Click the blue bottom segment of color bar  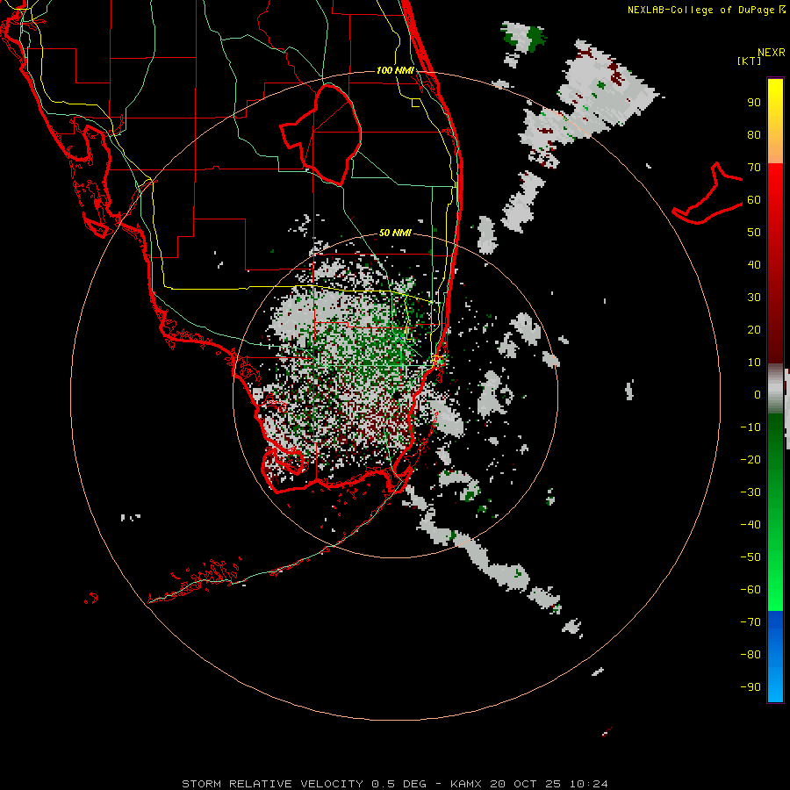(x=775, y=657)
